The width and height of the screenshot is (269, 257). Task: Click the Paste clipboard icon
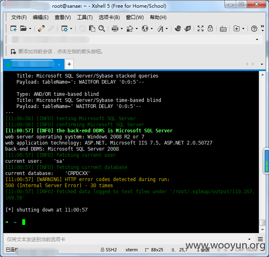click(92, 28)
